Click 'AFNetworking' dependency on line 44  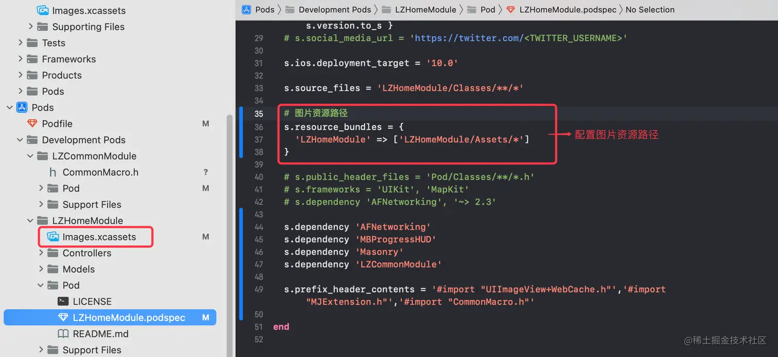393,227
